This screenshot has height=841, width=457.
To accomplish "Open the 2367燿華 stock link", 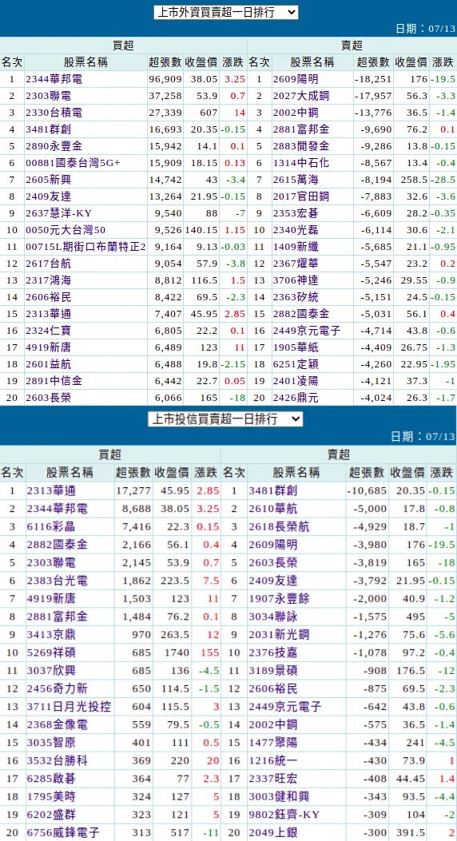I will click(x=296, y=264).
